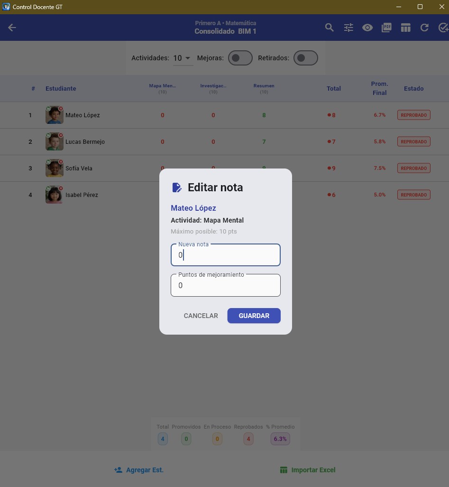Click the edit-note icon in dialog title
The image size is (449, 487).
tap(176, 187)
